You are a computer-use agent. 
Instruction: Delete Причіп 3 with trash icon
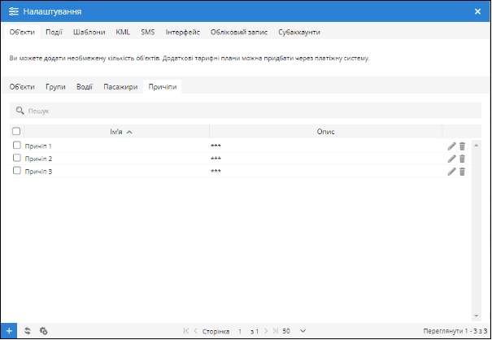pos(462,172)
